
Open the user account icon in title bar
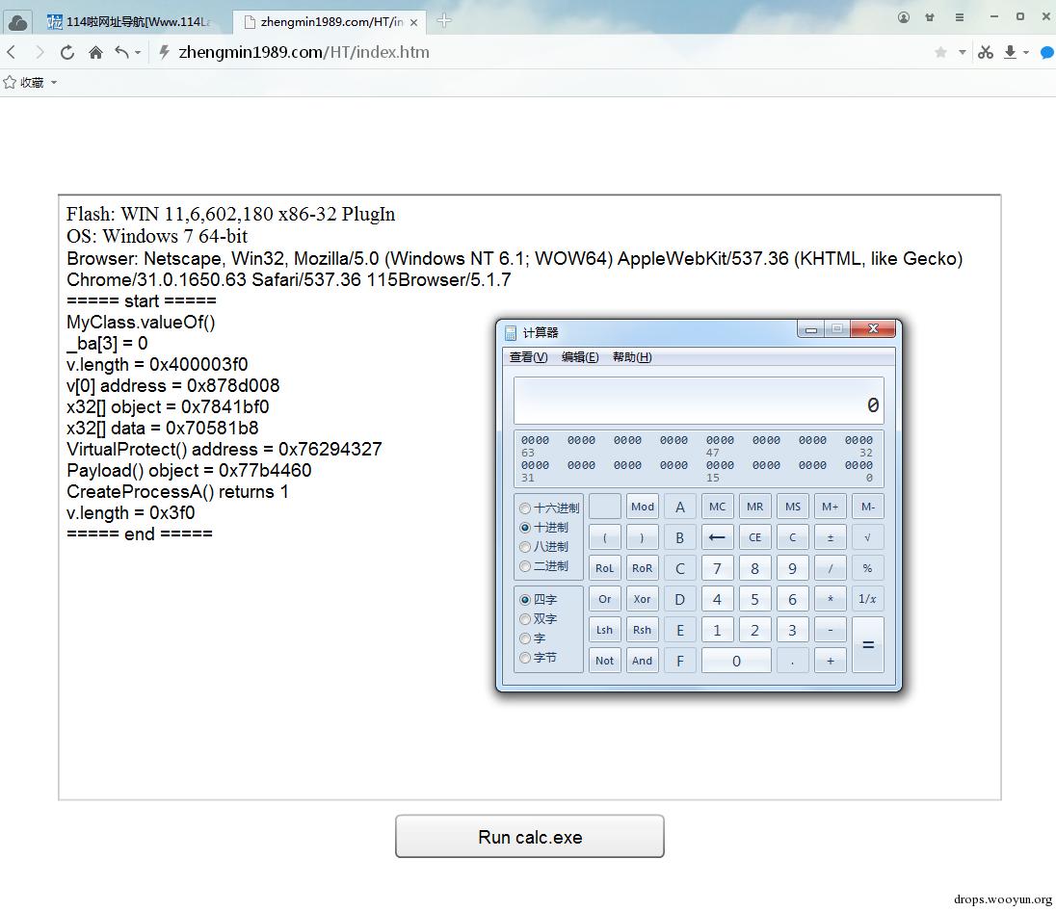(904, 17)
